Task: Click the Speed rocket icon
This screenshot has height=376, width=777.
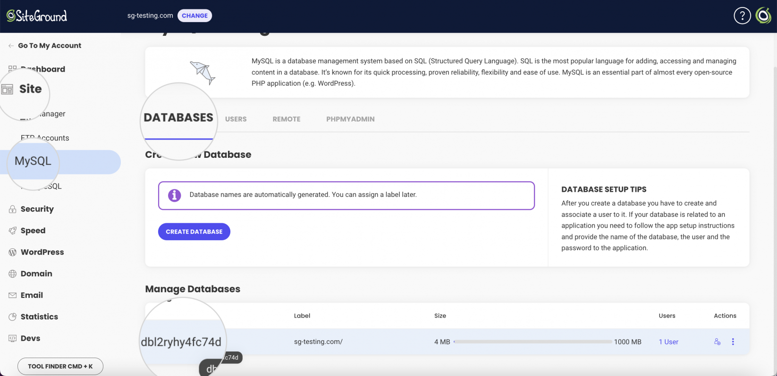Action: tap(13, 231)
